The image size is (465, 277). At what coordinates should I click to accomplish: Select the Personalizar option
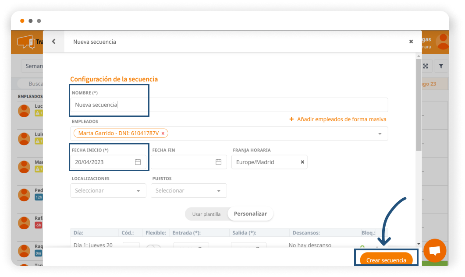click(x=250, y=214)
